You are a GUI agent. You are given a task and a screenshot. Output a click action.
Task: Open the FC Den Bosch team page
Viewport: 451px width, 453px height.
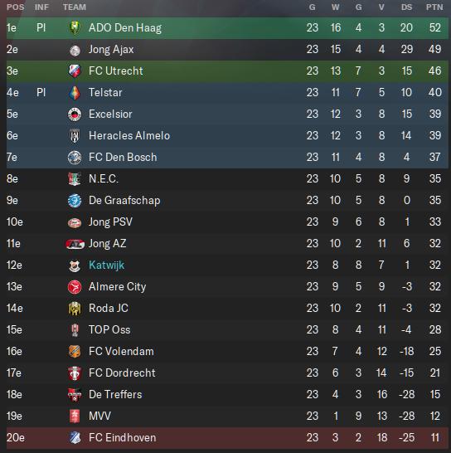coord(123,157)
